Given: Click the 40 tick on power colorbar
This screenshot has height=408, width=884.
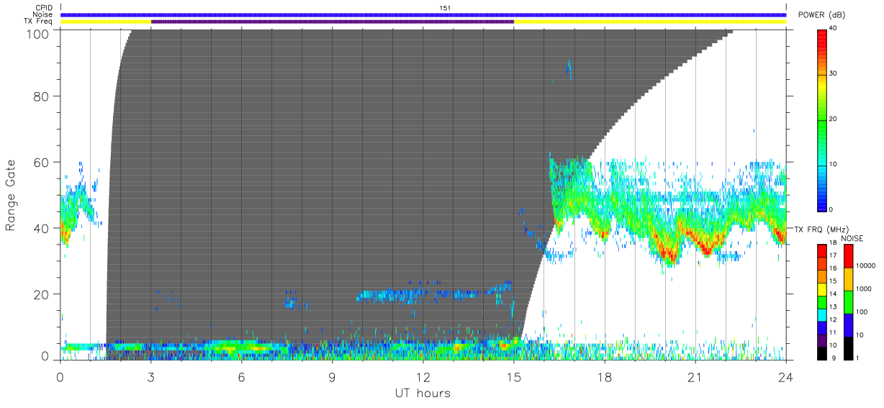Looking at the screenshot, I should coord(834,29).
